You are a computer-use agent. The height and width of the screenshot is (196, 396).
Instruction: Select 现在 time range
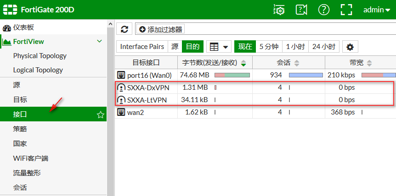[x=245, y=47]
